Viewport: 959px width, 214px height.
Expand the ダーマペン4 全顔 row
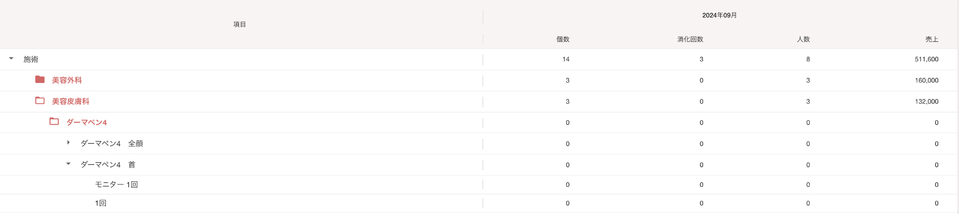click(x=68, y=143)
